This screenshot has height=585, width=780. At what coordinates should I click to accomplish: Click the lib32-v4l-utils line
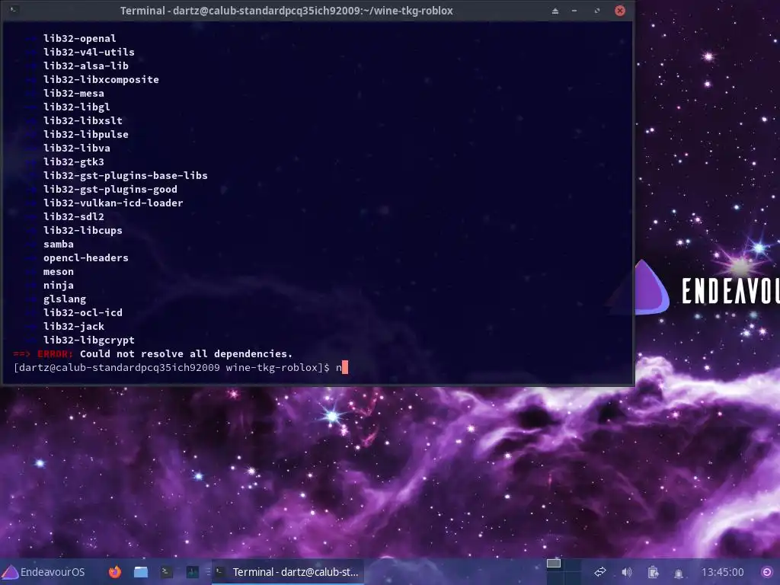coord(88,52)
